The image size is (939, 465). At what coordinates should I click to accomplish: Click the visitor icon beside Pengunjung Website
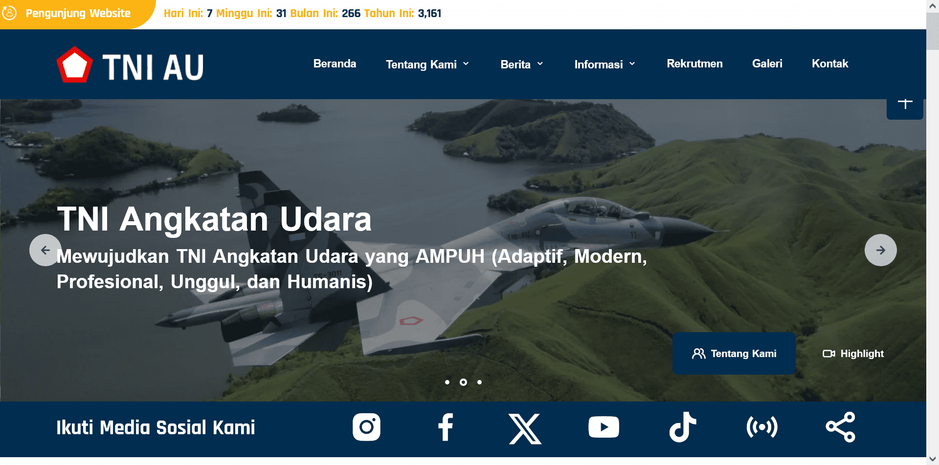(x=9, y=13)
